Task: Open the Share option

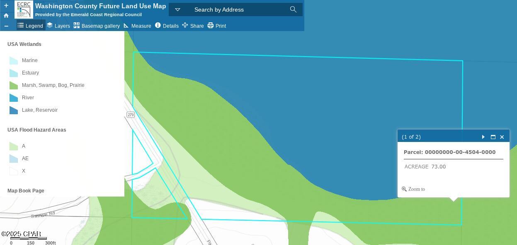Action: (193, 26)
